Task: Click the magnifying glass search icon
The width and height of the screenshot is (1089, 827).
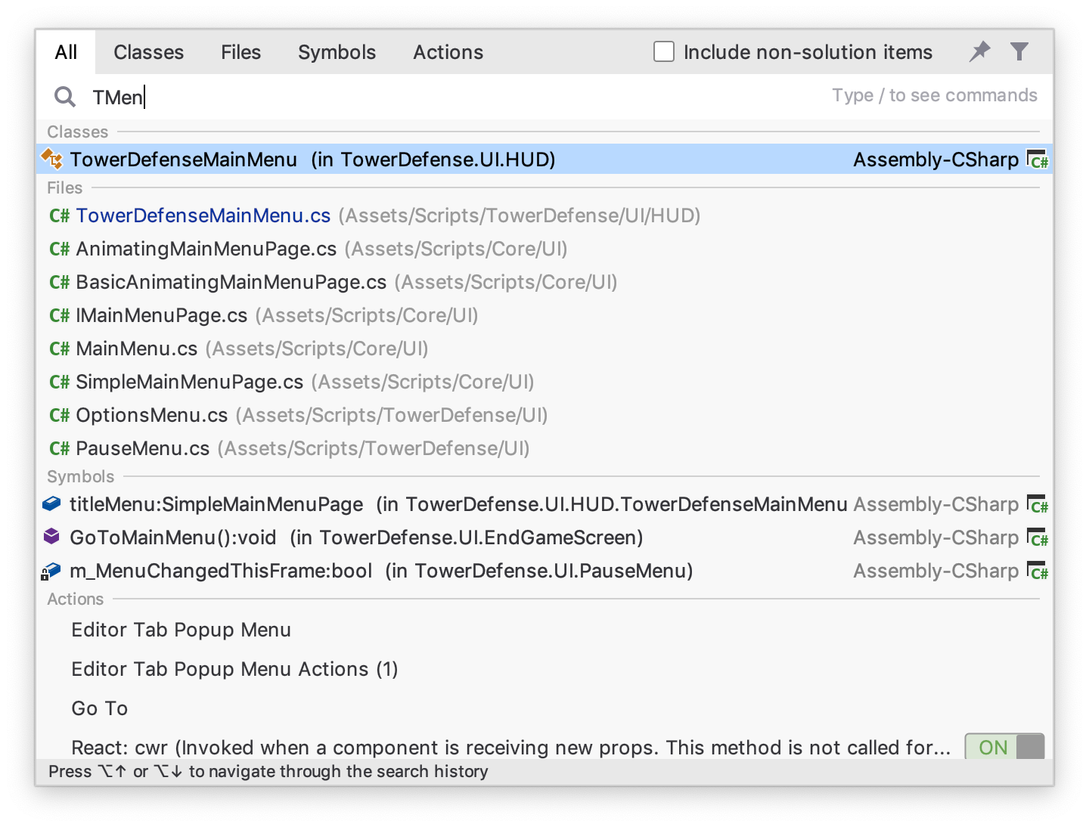Action: click(x=65, y=97)
